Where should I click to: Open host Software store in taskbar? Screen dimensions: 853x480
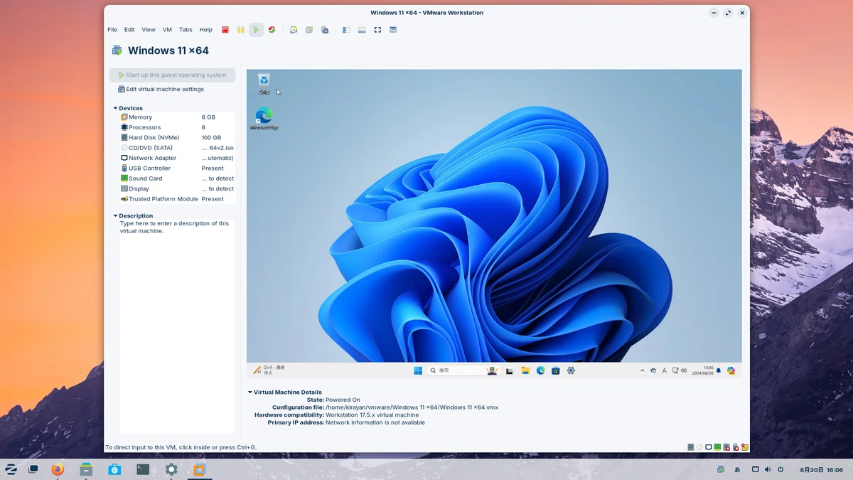click(x=114, y=469)
